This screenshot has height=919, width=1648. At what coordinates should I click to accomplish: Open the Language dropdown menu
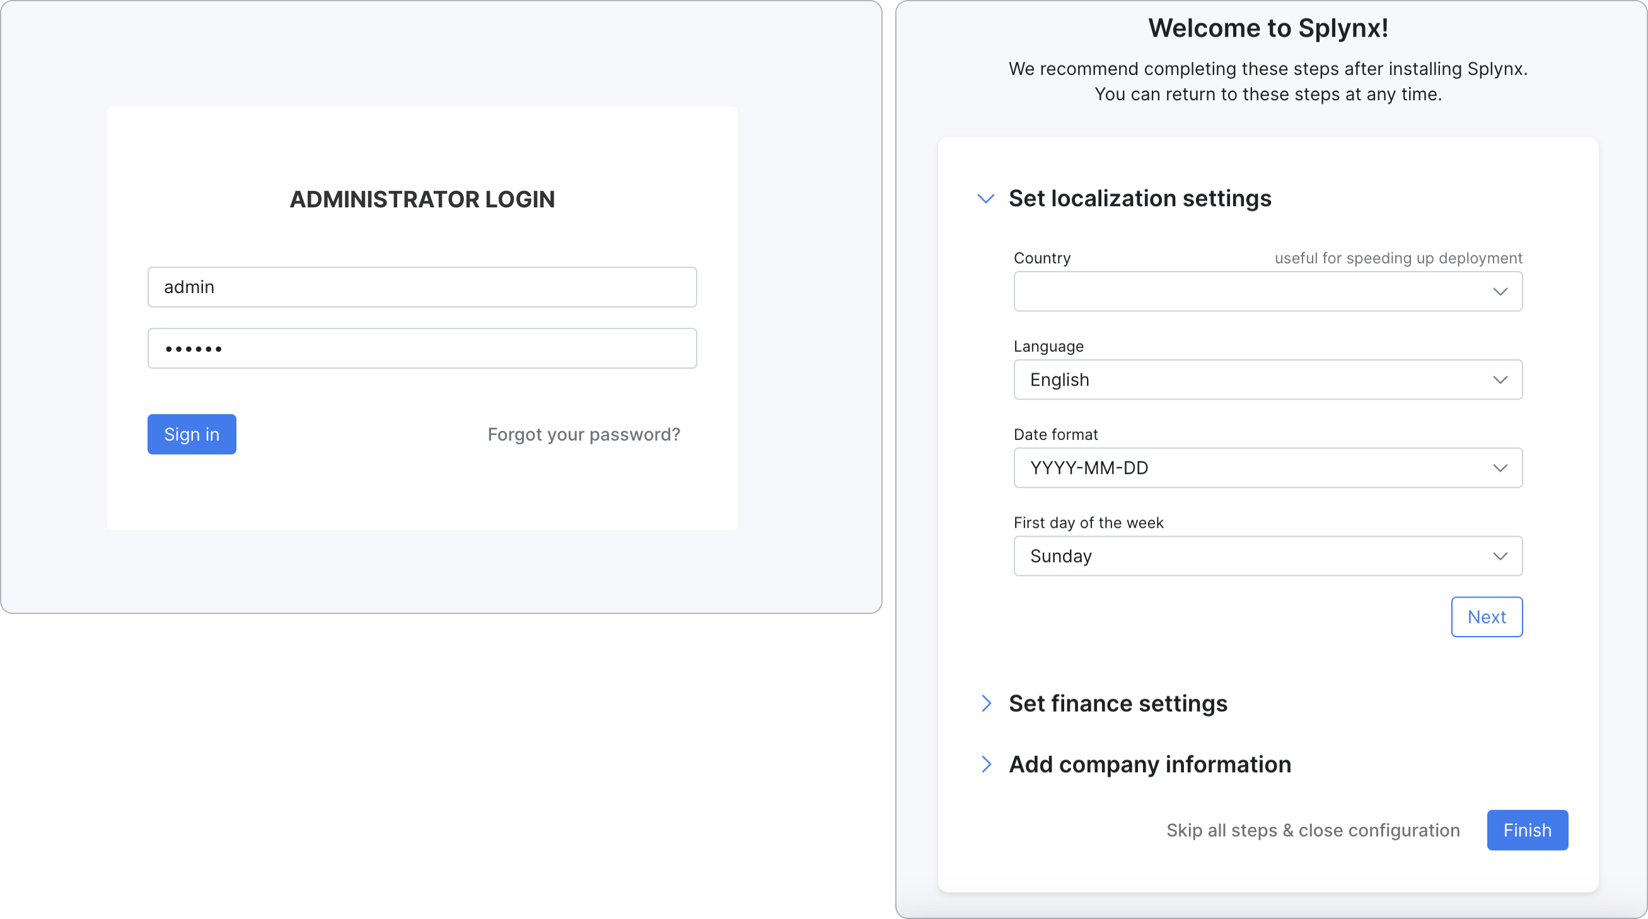pos(1268,379)
